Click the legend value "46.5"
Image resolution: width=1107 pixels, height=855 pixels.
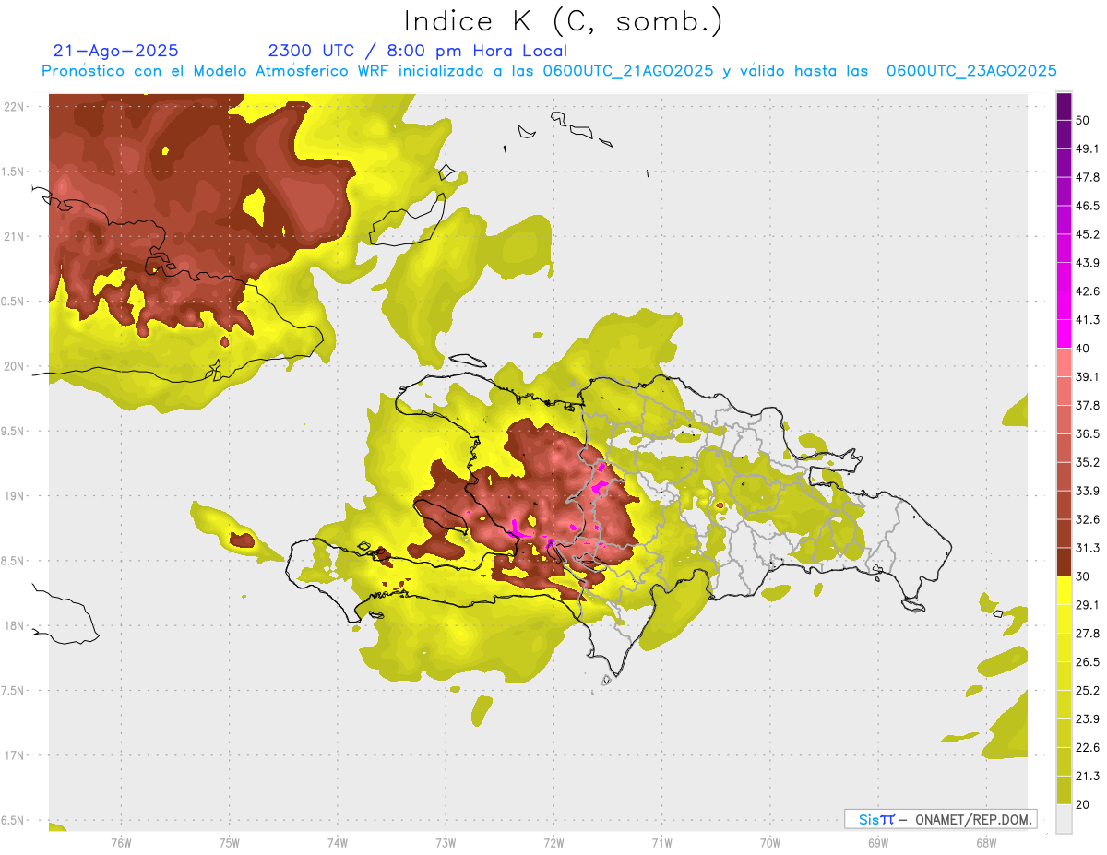[x=1087, y=206]
